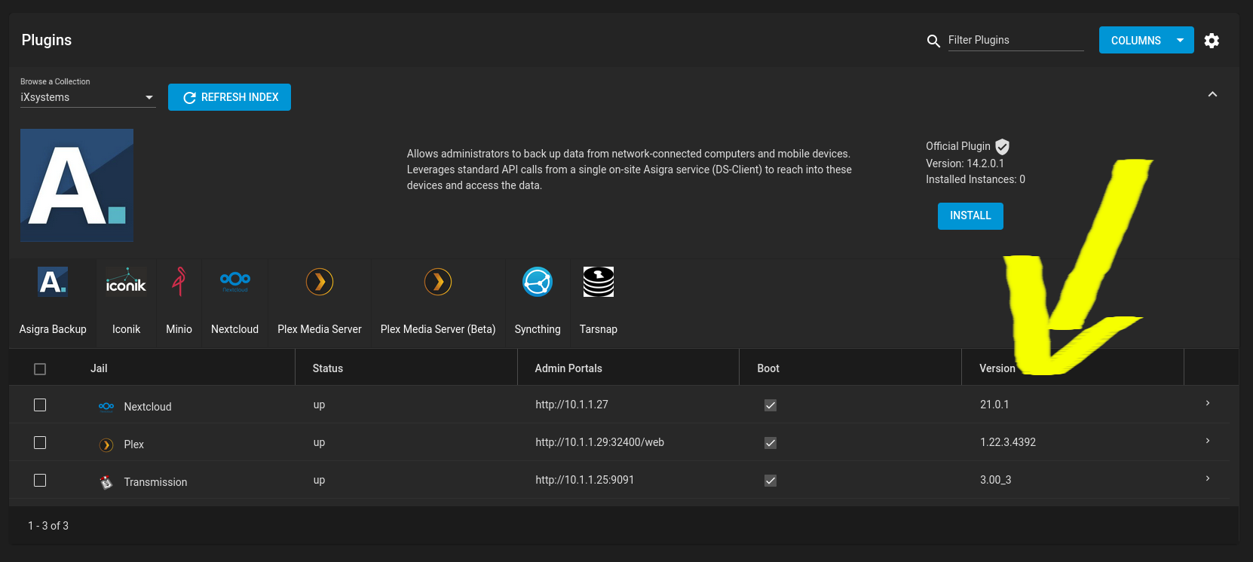Click the Nextcloud status 'up'

click(x=319, y=405)
